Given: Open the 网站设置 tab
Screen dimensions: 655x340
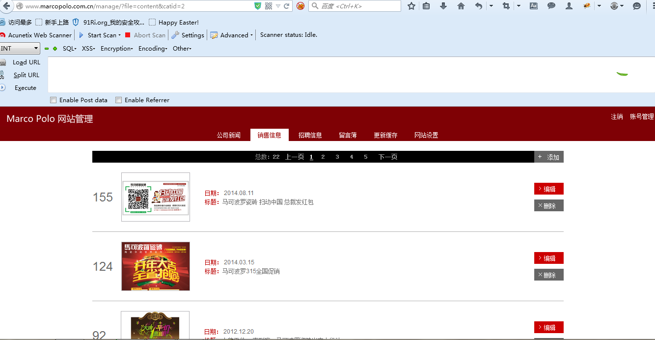Looking at the screenshot, I should click(x=426, y=135).
